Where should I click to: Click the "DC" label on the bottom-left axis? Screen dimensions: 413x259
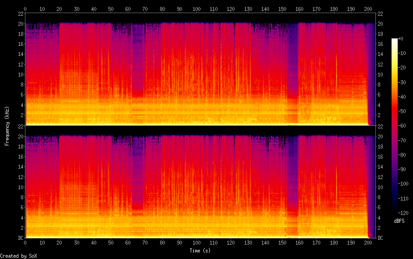point(19,238)
